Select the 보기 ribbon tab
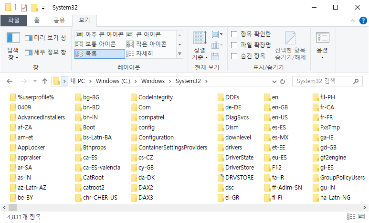 point(84,21)
